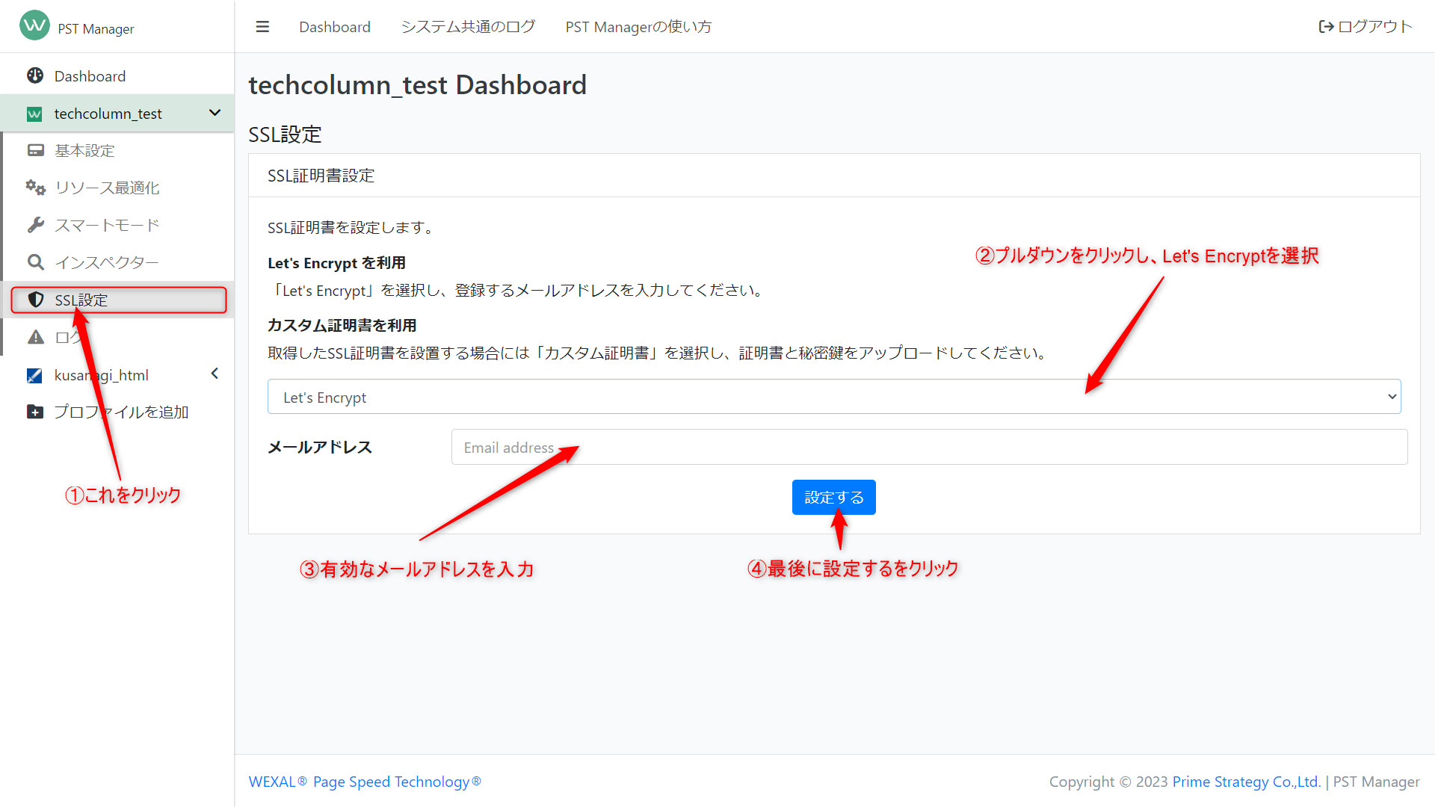1450x807 pixels.
Task: Click the Dashboard palette icon in sidebar
Action: coord(35,75)
